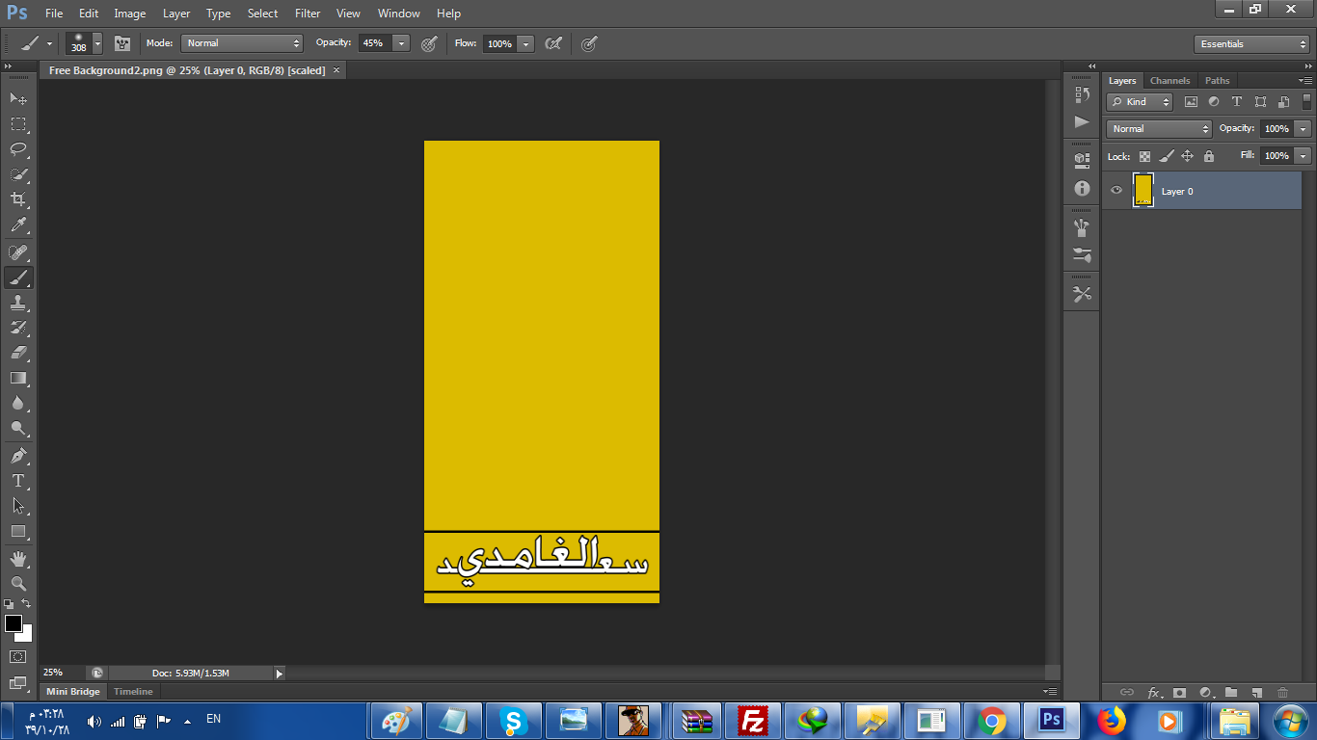Toggle lock transparent pixels

pyautogui.click(x=1144, y=156)
